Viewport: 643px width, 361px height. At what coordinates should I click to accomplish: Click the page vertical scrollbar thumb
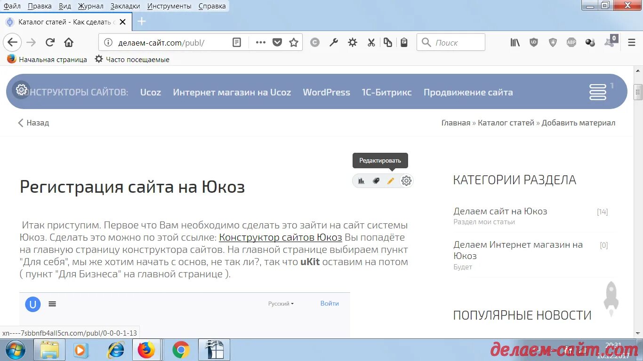(638, 92)
